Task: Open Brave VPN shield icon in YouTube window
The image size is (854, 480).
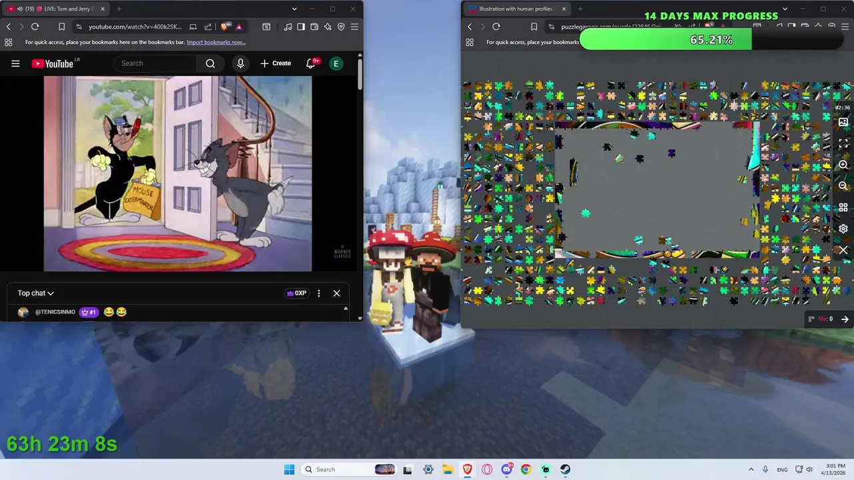Action: point(341,27)
